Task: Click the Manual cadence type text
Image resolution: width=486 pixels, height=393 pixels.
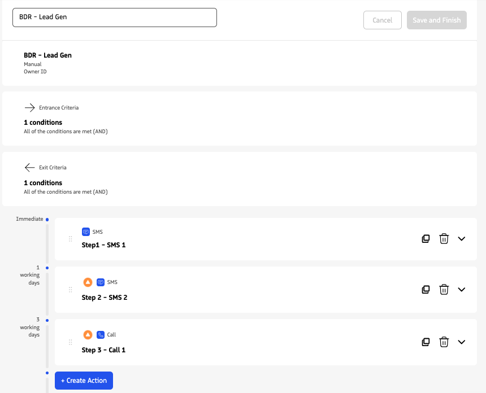Action: point(33,64)
